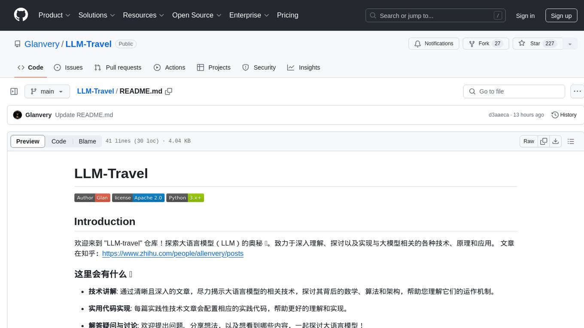Switch to the Security tab
This screenshot has height=328, width=584.
click(259, 67)
